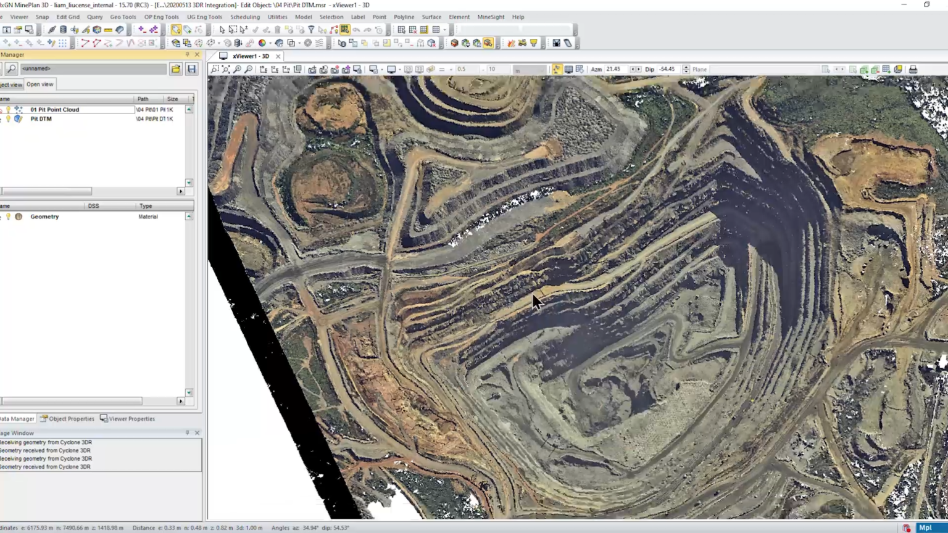Toggle lightbulb visibility for Geometry material
The width and height of the screenshot is (948, 533).
pyautogui.click(x=8, y=217)
